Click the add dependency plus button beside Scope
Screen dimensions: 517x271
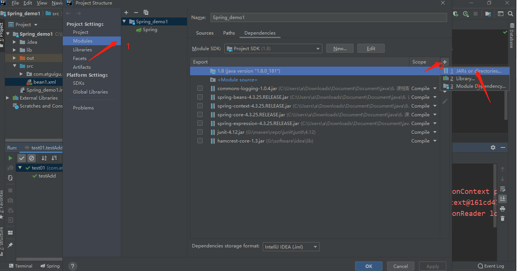coord(445,62)
